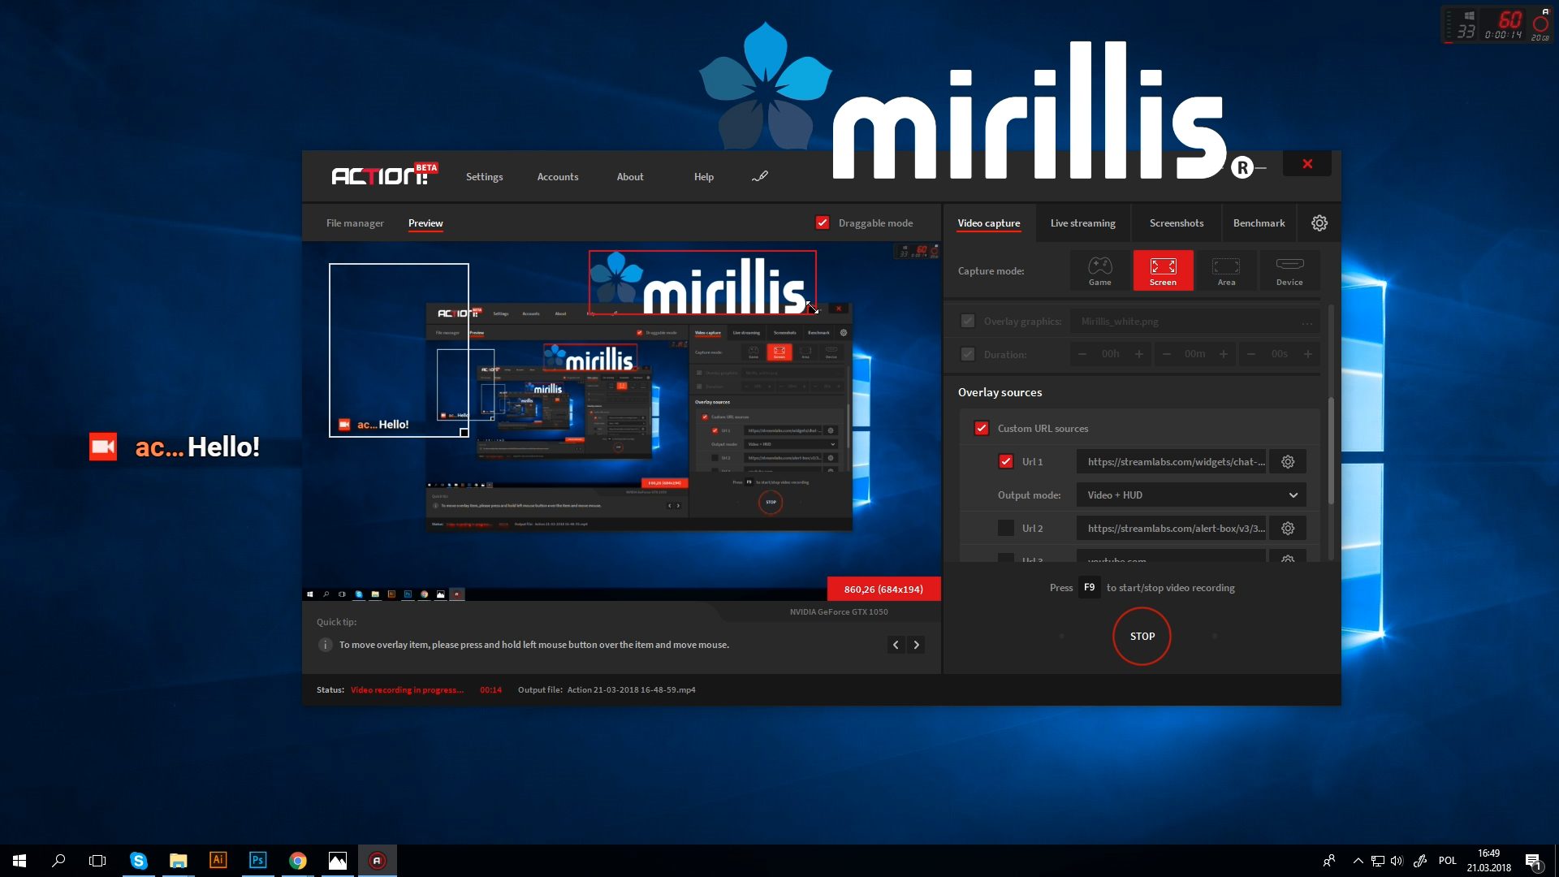The width and height of the screenshot is (1559, 877).
Task: Click the Action! recording camera icon
Action: pyautogui.click(x=103, y=447)
